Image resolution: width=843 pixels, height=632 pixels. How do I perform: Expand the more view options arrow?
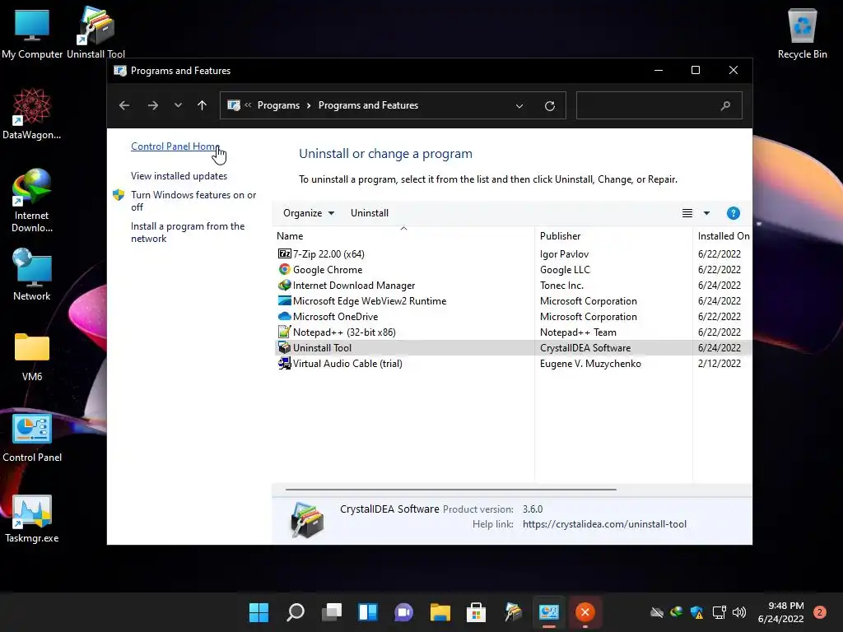coord(706,213)
